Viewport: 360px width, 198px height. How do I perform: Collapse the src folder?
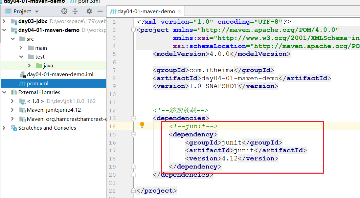click(13, 39)
